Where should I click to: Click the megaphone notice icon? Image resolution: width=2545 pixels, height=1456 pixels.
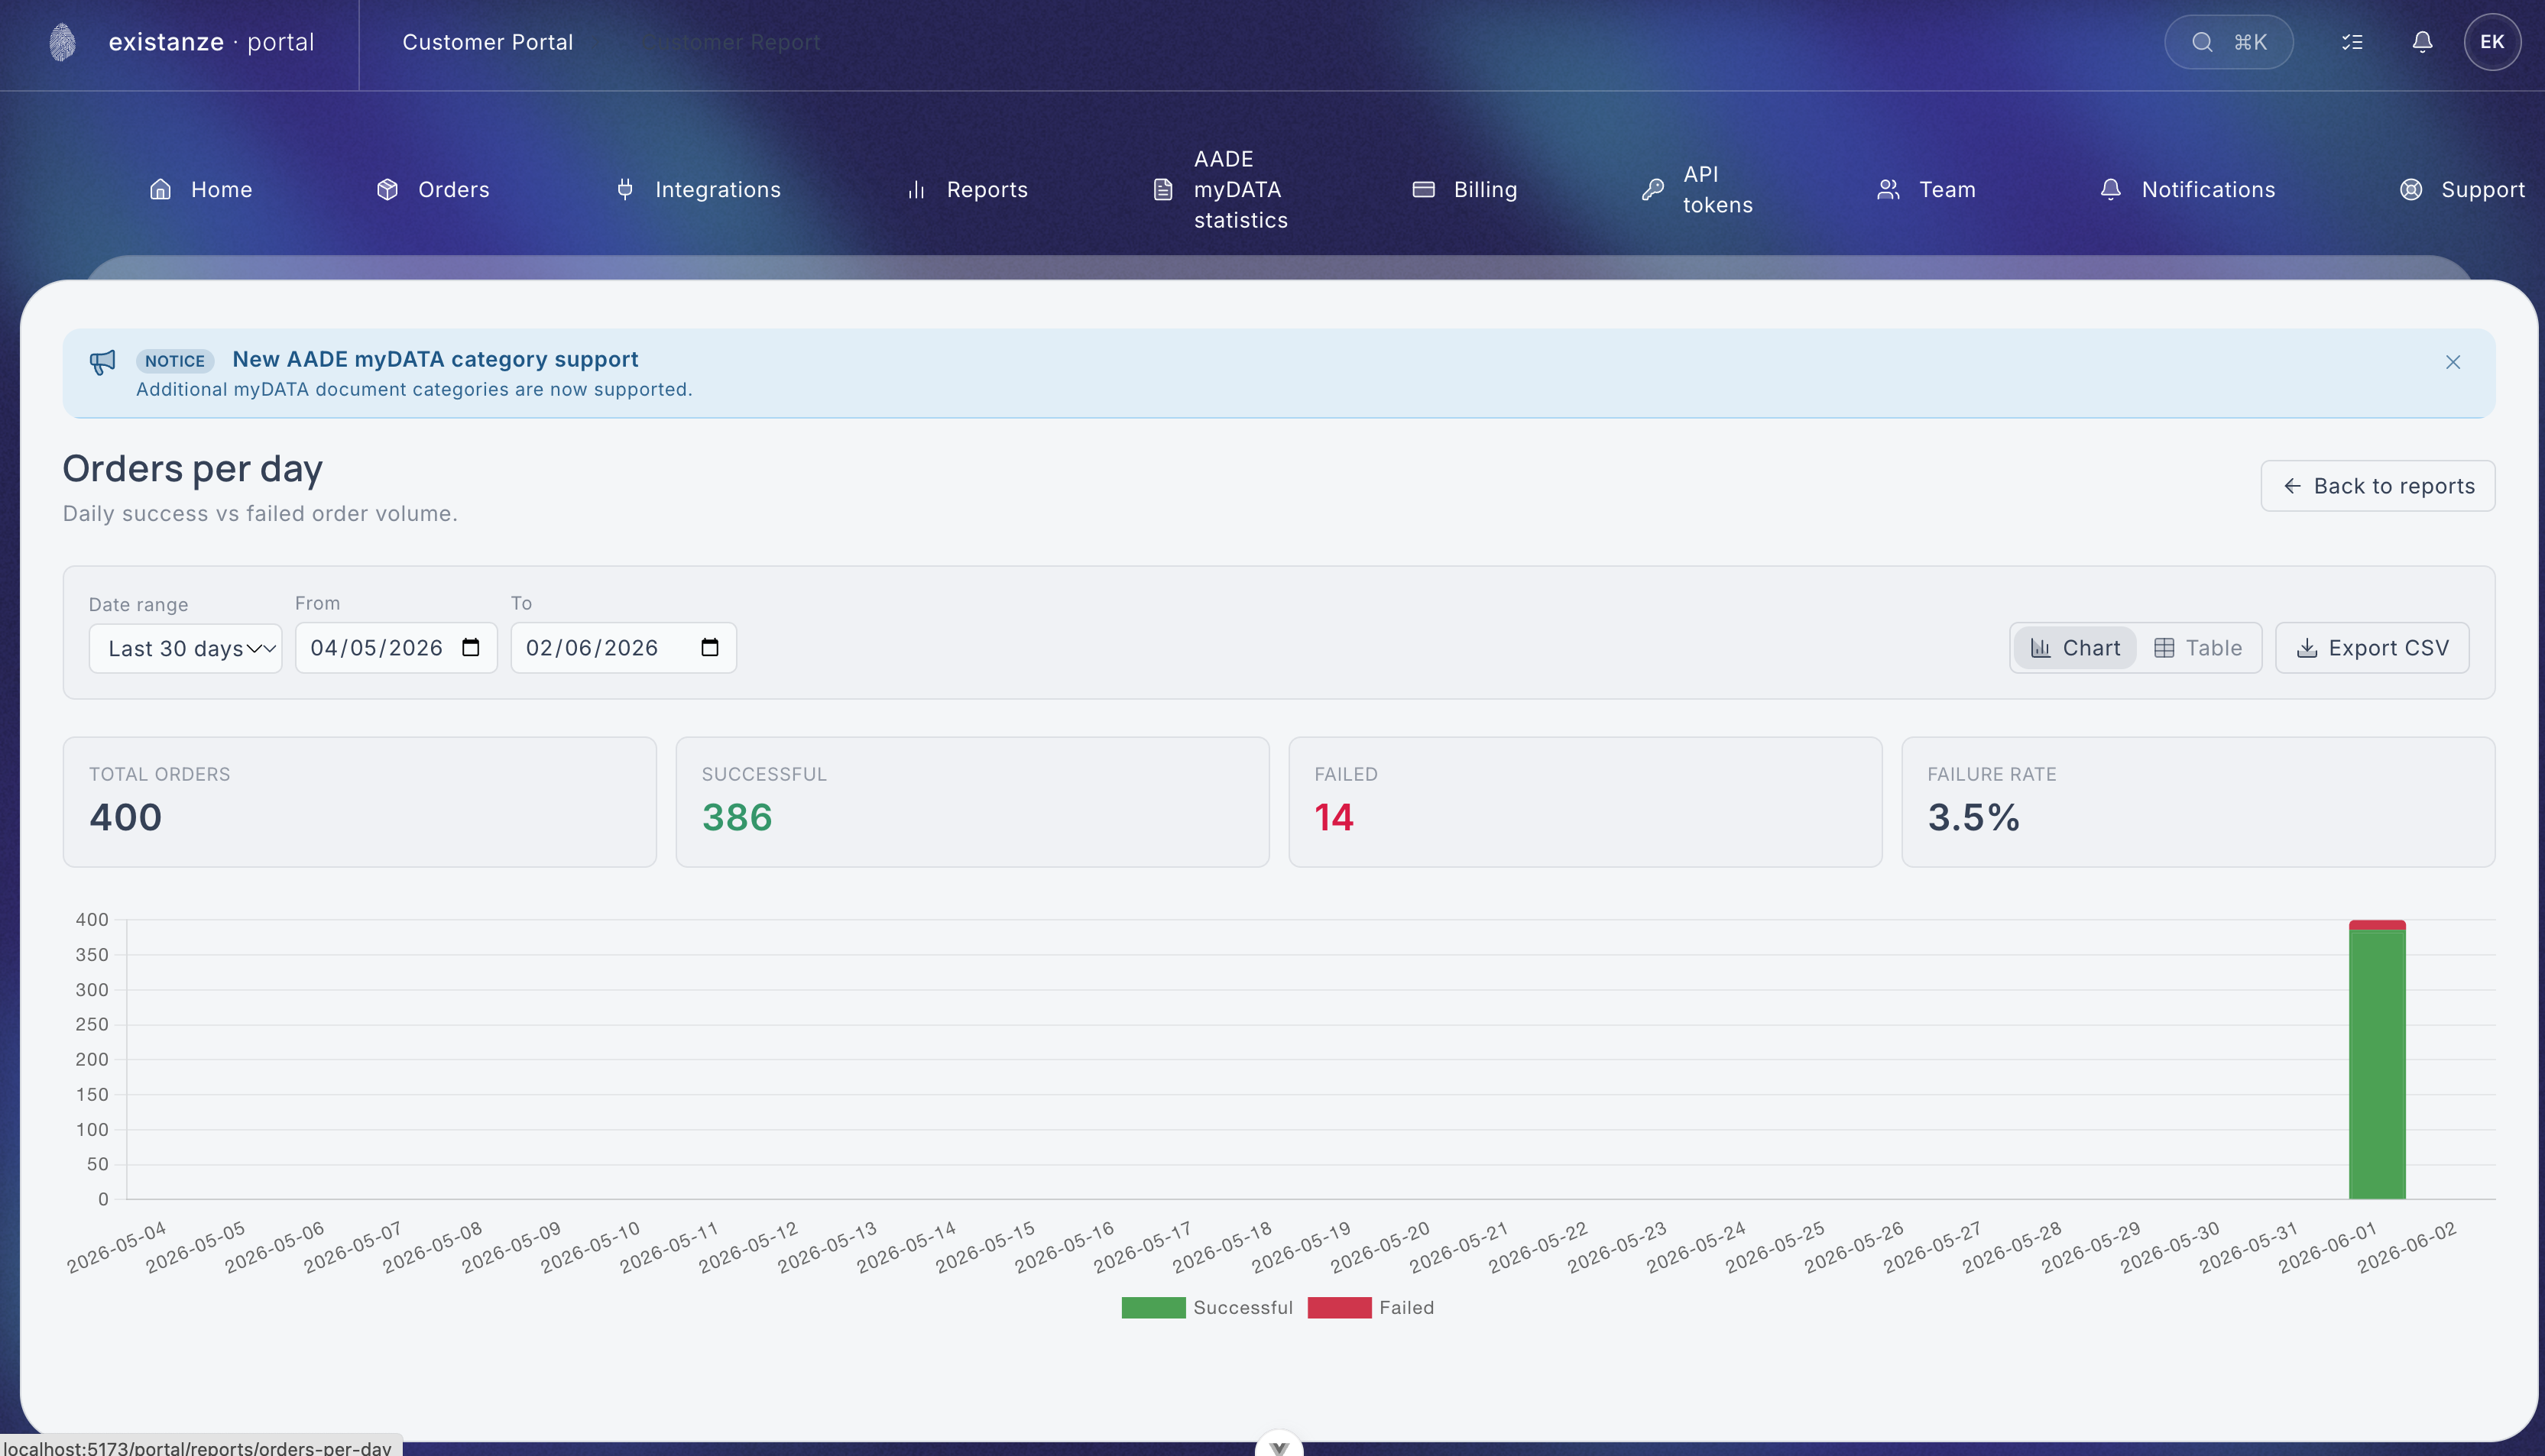click(x=102, y=362)
